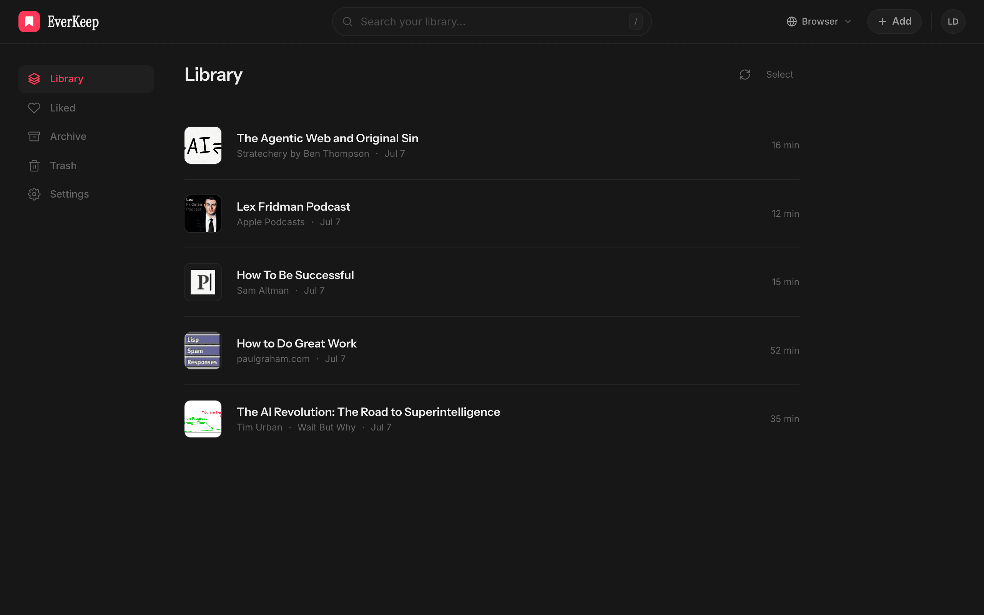Viewport: 984px width, 615px height.
Task: Open the Lex Fridman Podcast thumbnail
Action: click(203, 214)
